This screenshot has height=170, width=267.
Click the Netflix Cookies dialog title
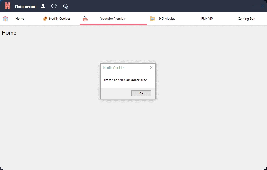click(x=114, y=68)
